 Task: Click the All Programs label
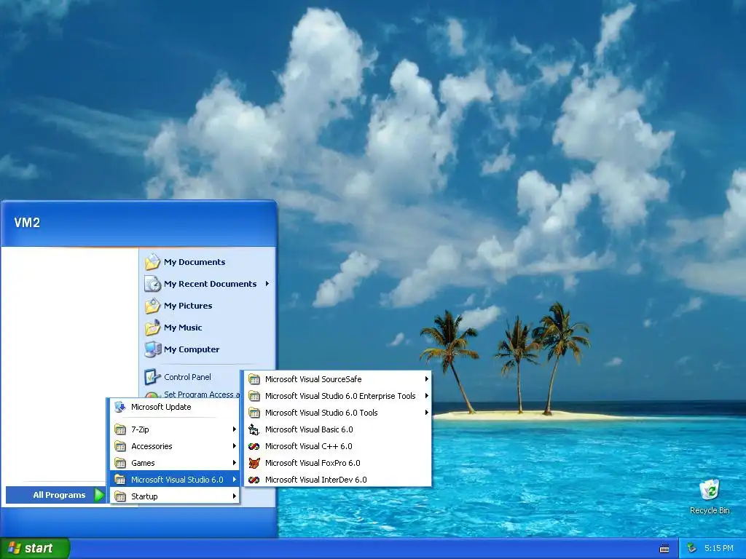click(59, 495)
